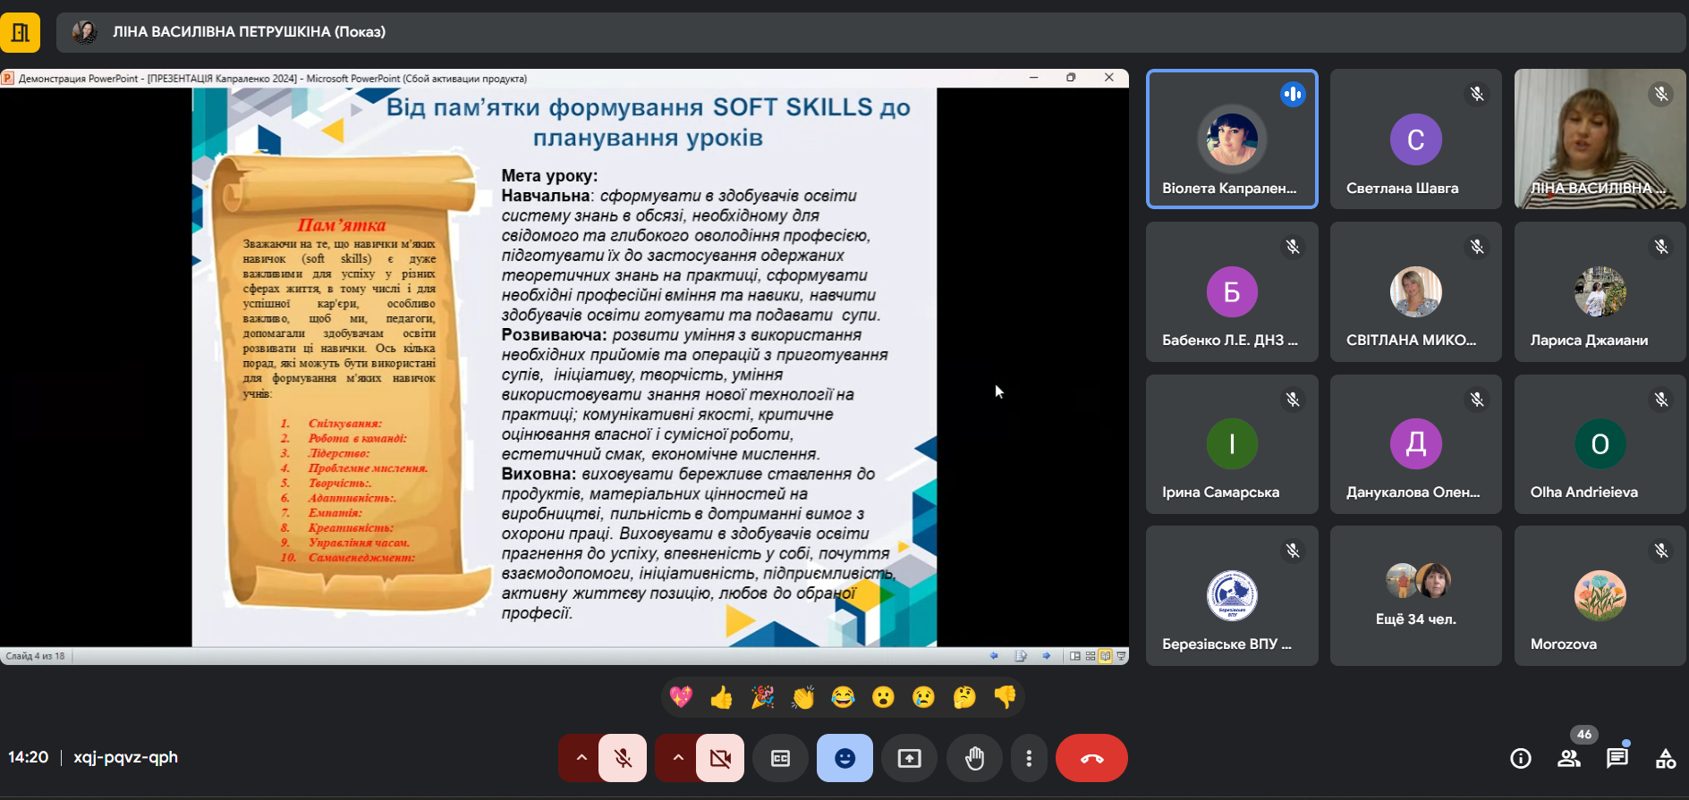The image size is (1689, 800).
Task: Open the activities shapes icon
Action: point(1665,758)
